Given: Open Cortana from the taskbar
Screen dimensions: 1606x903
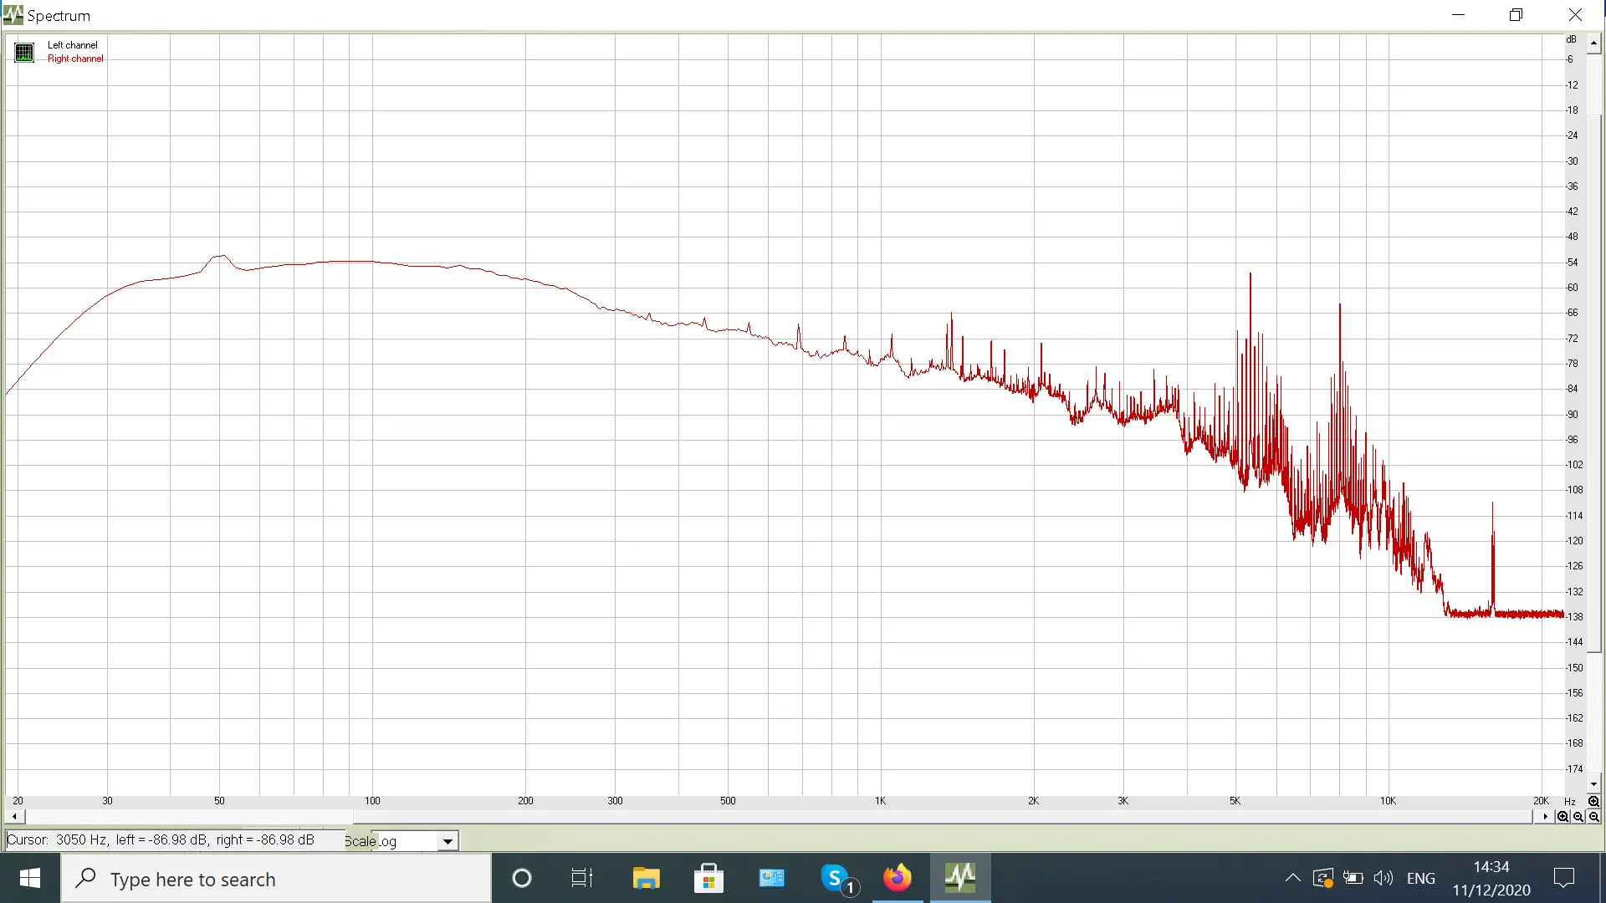Looking at the screenshot, I should [521, 879].
